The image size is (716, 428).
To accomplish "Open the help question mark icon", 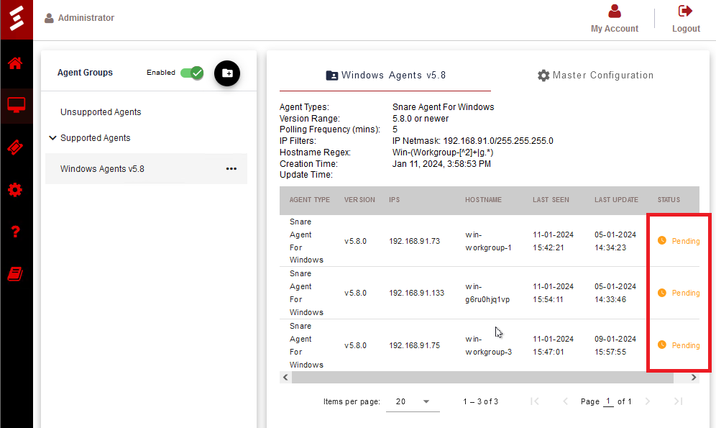I will [16, 232].
